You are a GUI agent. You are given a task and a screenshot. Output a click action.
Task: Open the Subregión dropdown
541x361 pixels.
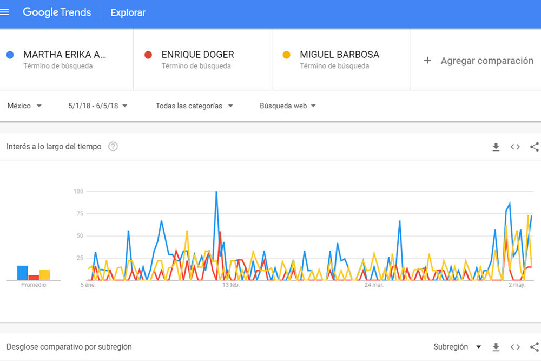(457, 347)
